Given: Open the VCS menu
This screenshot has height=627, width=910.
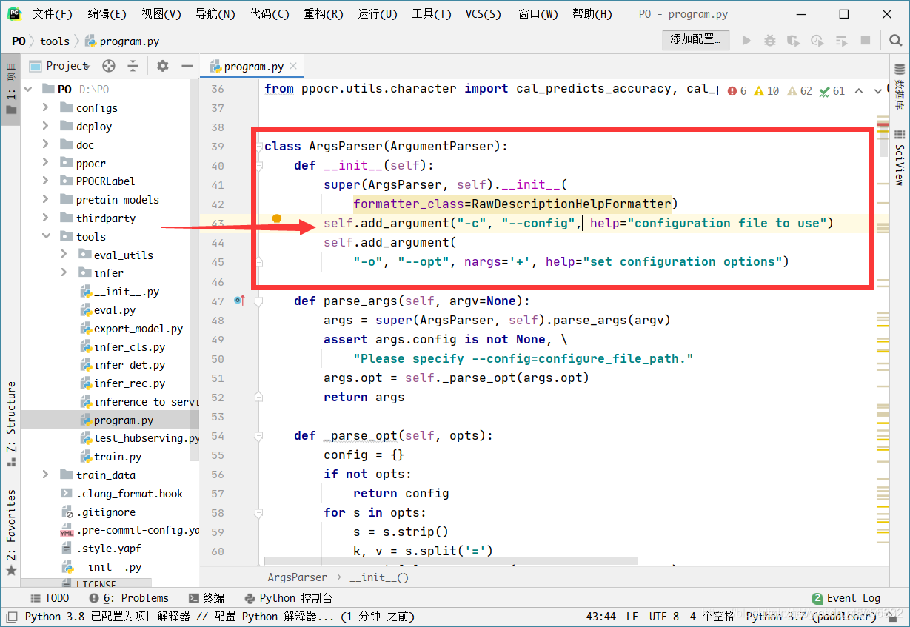Looking at the screenshot, I should tap(484, 14).
